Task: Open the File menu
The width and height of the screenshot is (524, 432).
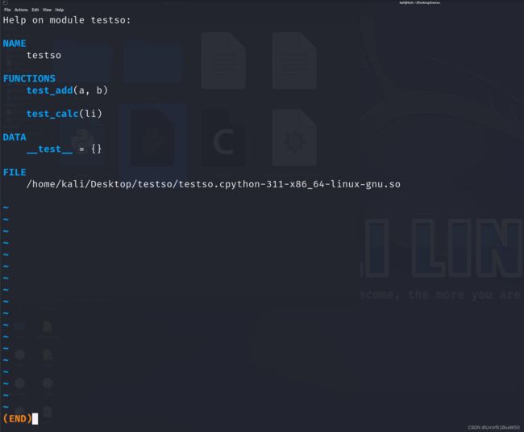Action: tap(7, 10)
